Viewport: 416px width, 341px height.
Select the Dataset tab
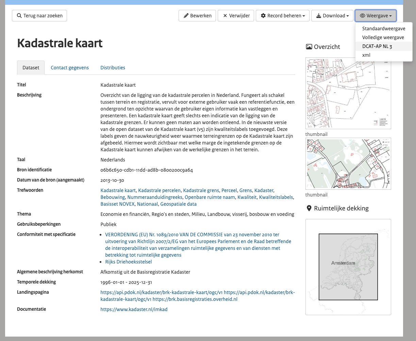31,68
